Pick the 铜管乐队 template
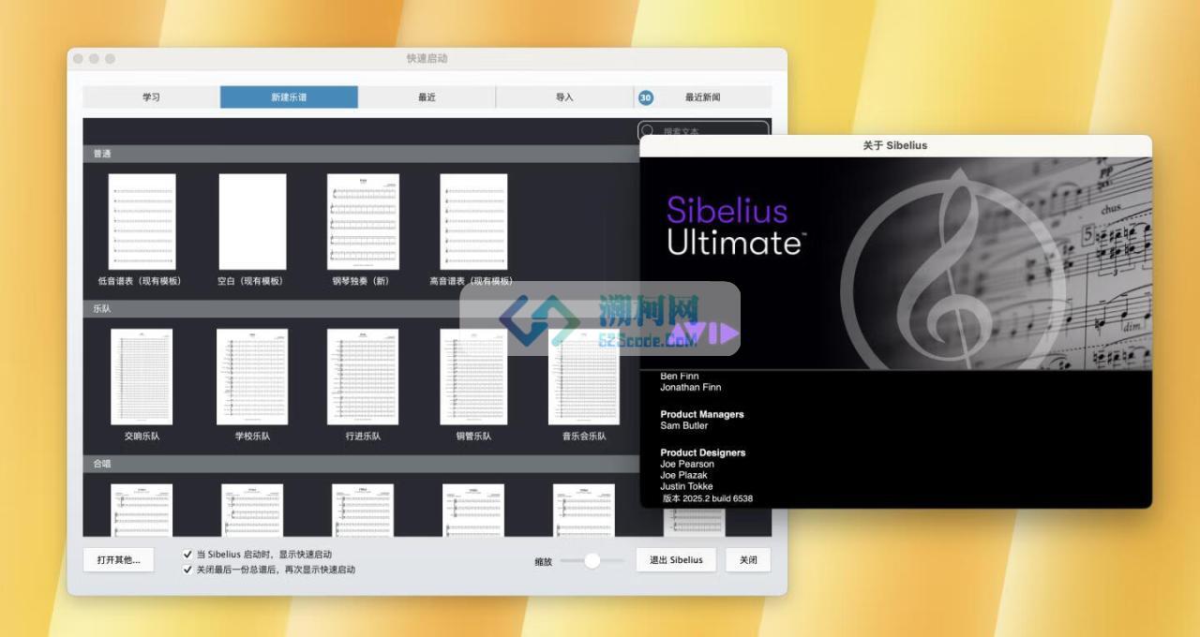 473,377
